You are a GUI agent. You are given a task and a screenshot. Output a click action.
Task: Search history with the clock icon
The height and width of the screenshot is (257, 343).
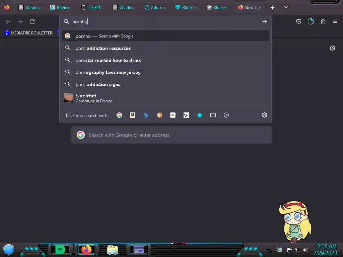pyautogui.click(x=226, y=115)
